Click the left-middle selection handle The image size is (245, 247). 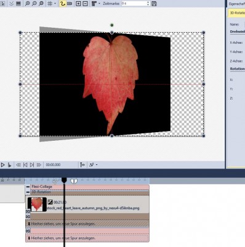tap(20, 84)
